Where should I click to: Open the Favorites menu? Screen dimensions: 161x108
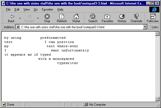47,9
